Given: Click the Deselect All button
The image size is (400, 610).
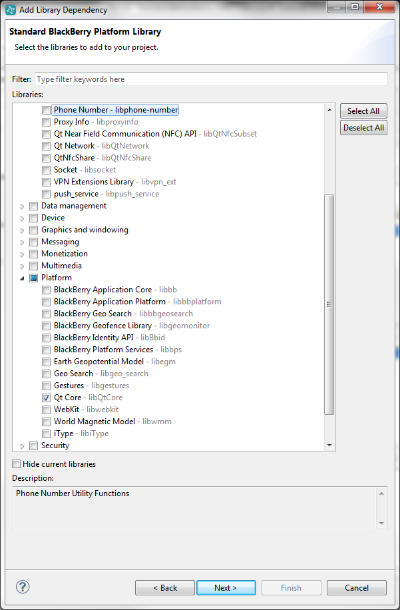Looking at the screenshot, I should [x=363, y=128].
